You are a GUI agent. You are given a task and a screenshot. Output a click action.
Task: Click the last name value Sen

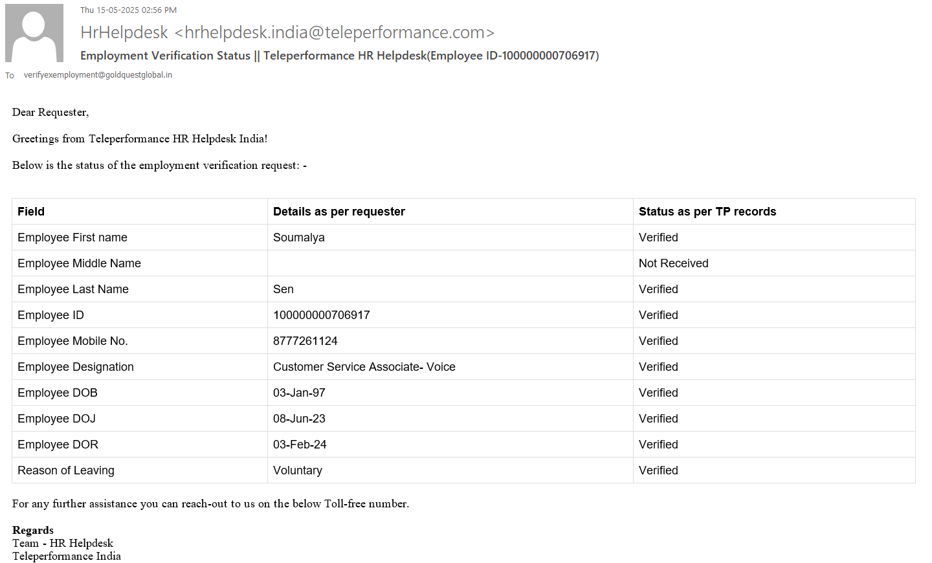point(283,289)
